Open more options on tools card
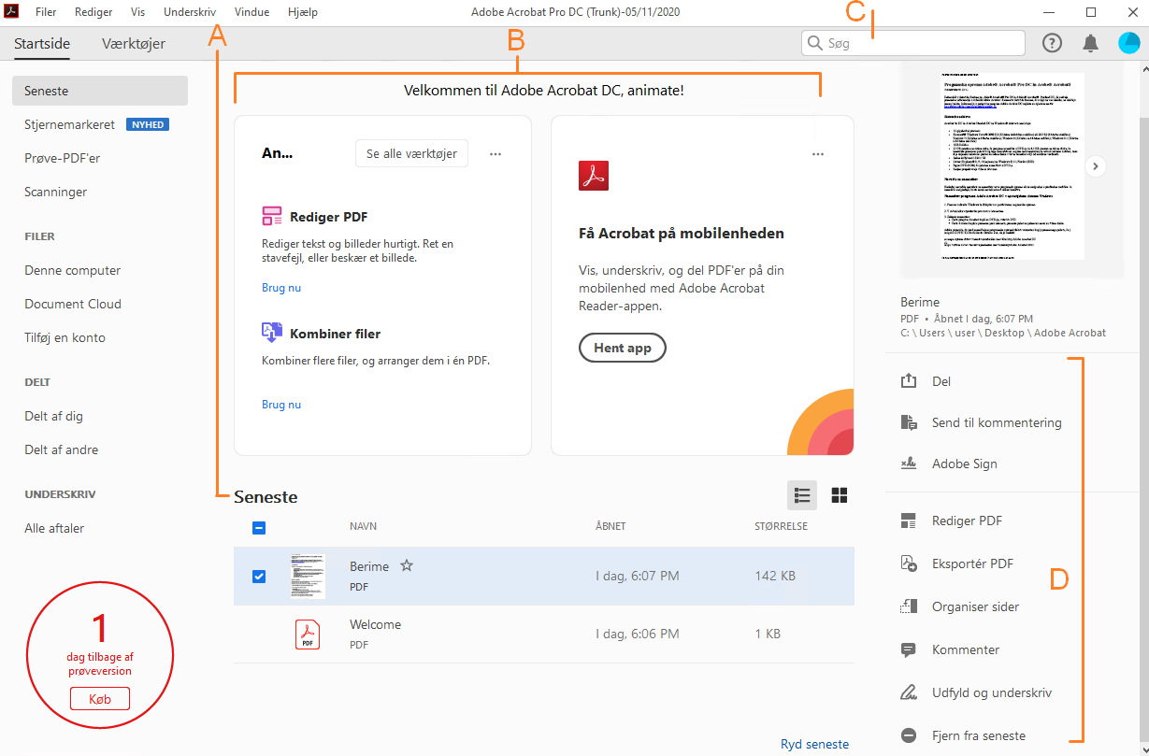Screen dimensions: 1149x756 pos(496,154)
